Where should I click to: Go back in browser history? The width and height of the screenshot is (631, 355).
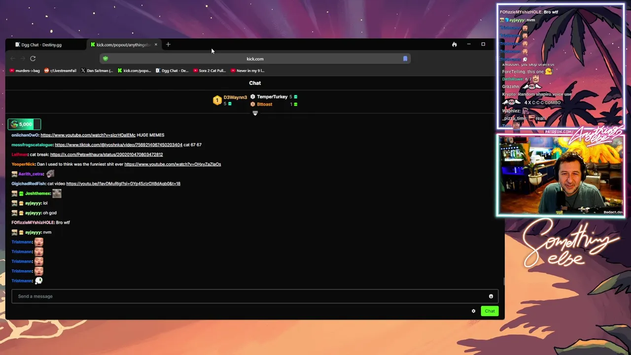click(13, 59)
